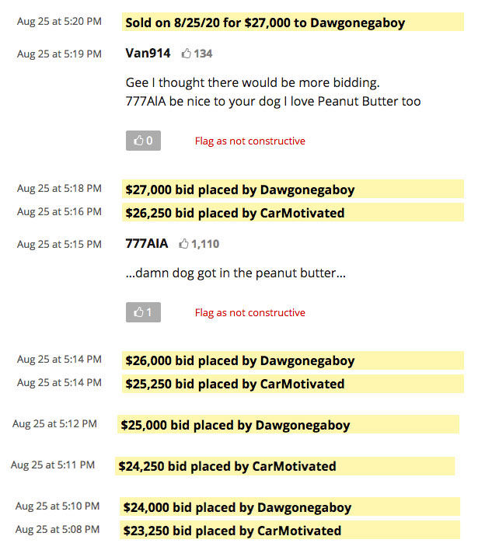Select the $24,250 bid by CarMotivated
This screenshot has width=478, height=550.
pos(227,466)
